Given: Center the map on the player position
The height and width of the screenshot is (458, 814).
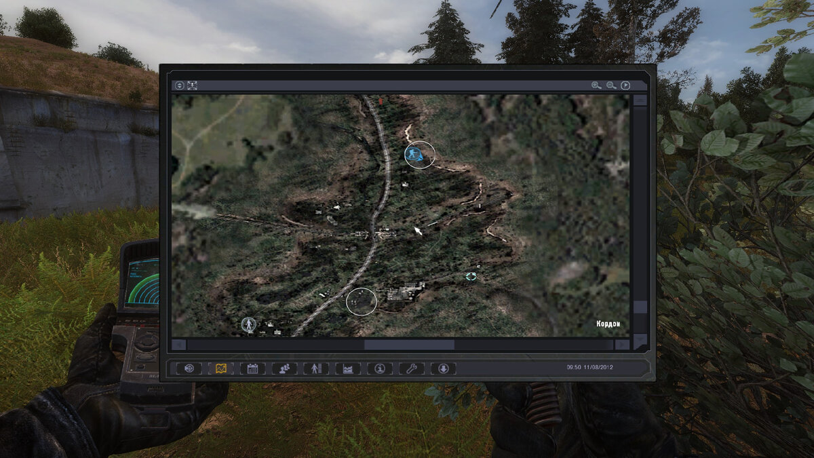Looking at the screenshot, I should (x=192, y=85).
